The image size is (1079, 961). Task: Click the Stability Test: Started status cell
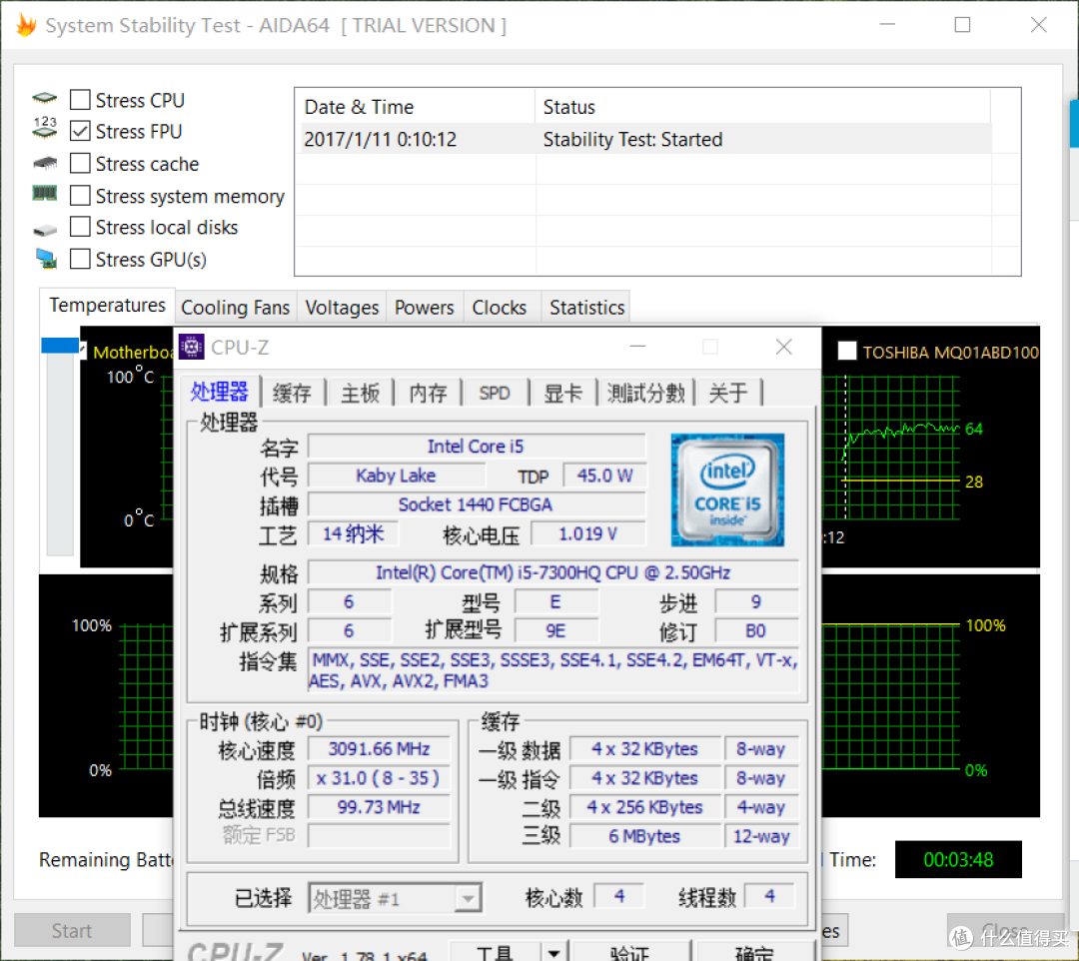tap(632, 140)
